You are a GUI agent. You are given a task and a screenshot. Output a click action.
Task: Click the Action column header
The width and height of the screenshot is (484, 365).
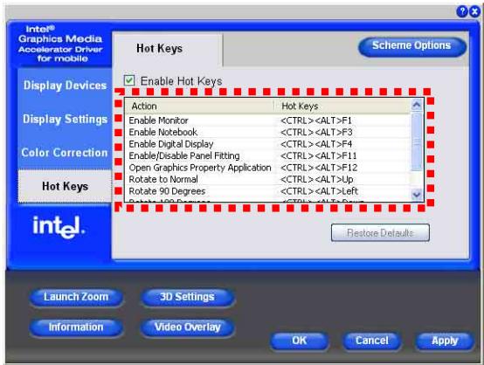pyautogui.click(x=200, y=107)
